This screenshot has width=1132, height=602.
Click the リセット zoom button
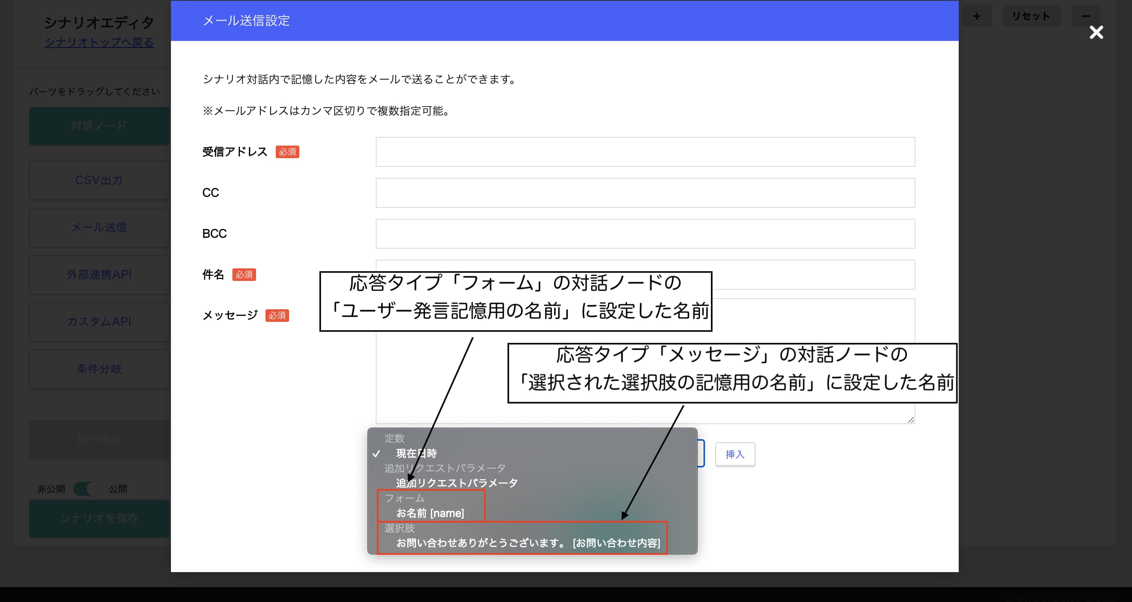[1032, 16]
